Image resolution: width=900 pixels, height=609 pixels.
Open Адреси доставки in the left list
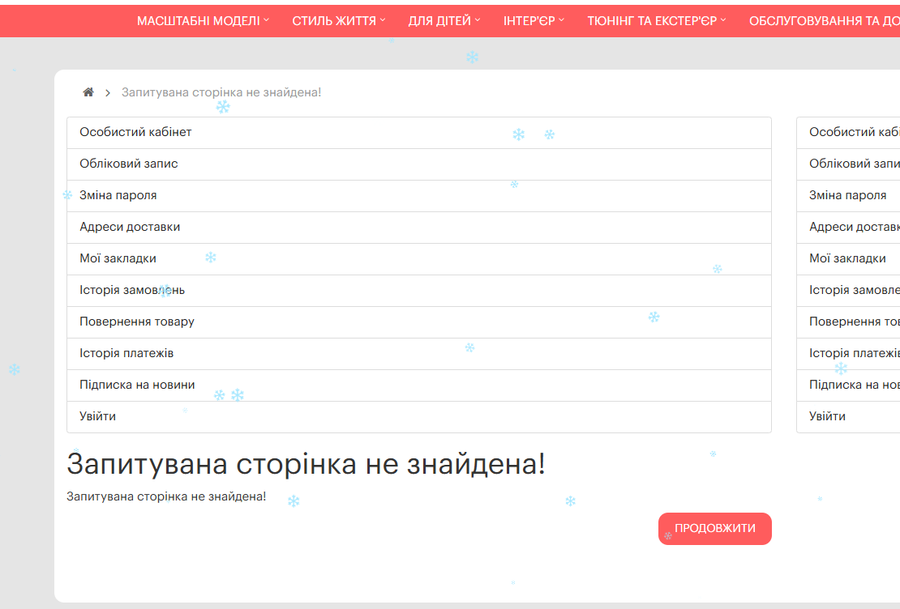pyautogui.click(x=419, y=227)
